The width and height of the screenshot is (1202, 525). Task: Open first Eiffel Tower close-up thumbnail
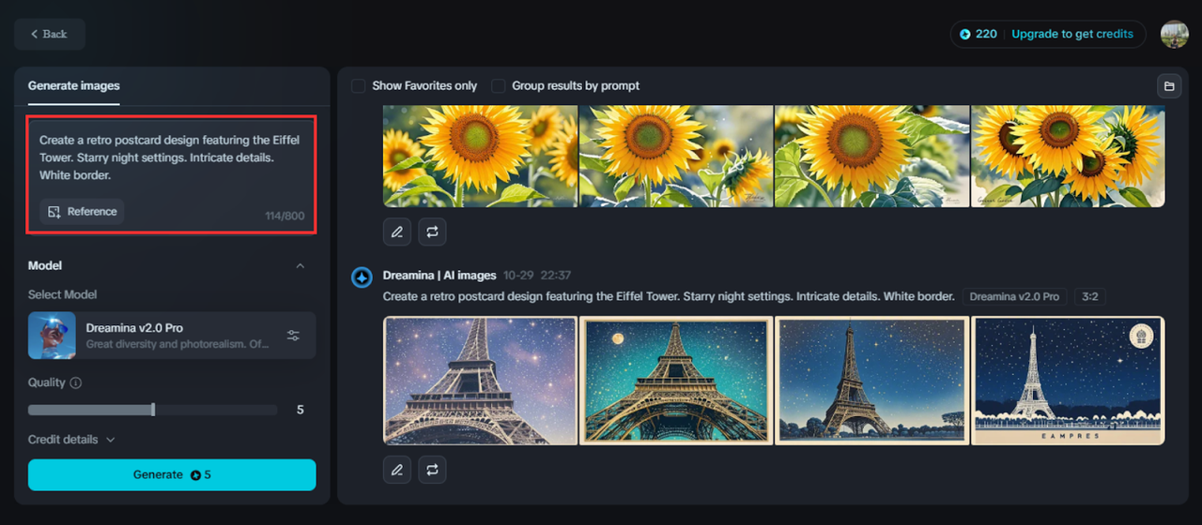point(480,380)
